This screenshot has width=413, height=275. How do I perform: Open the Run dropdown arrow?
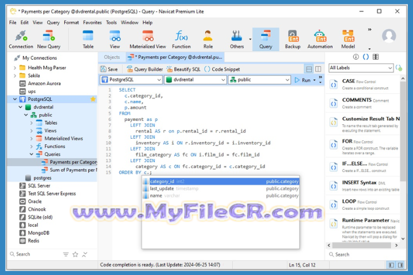coord(314,80)
